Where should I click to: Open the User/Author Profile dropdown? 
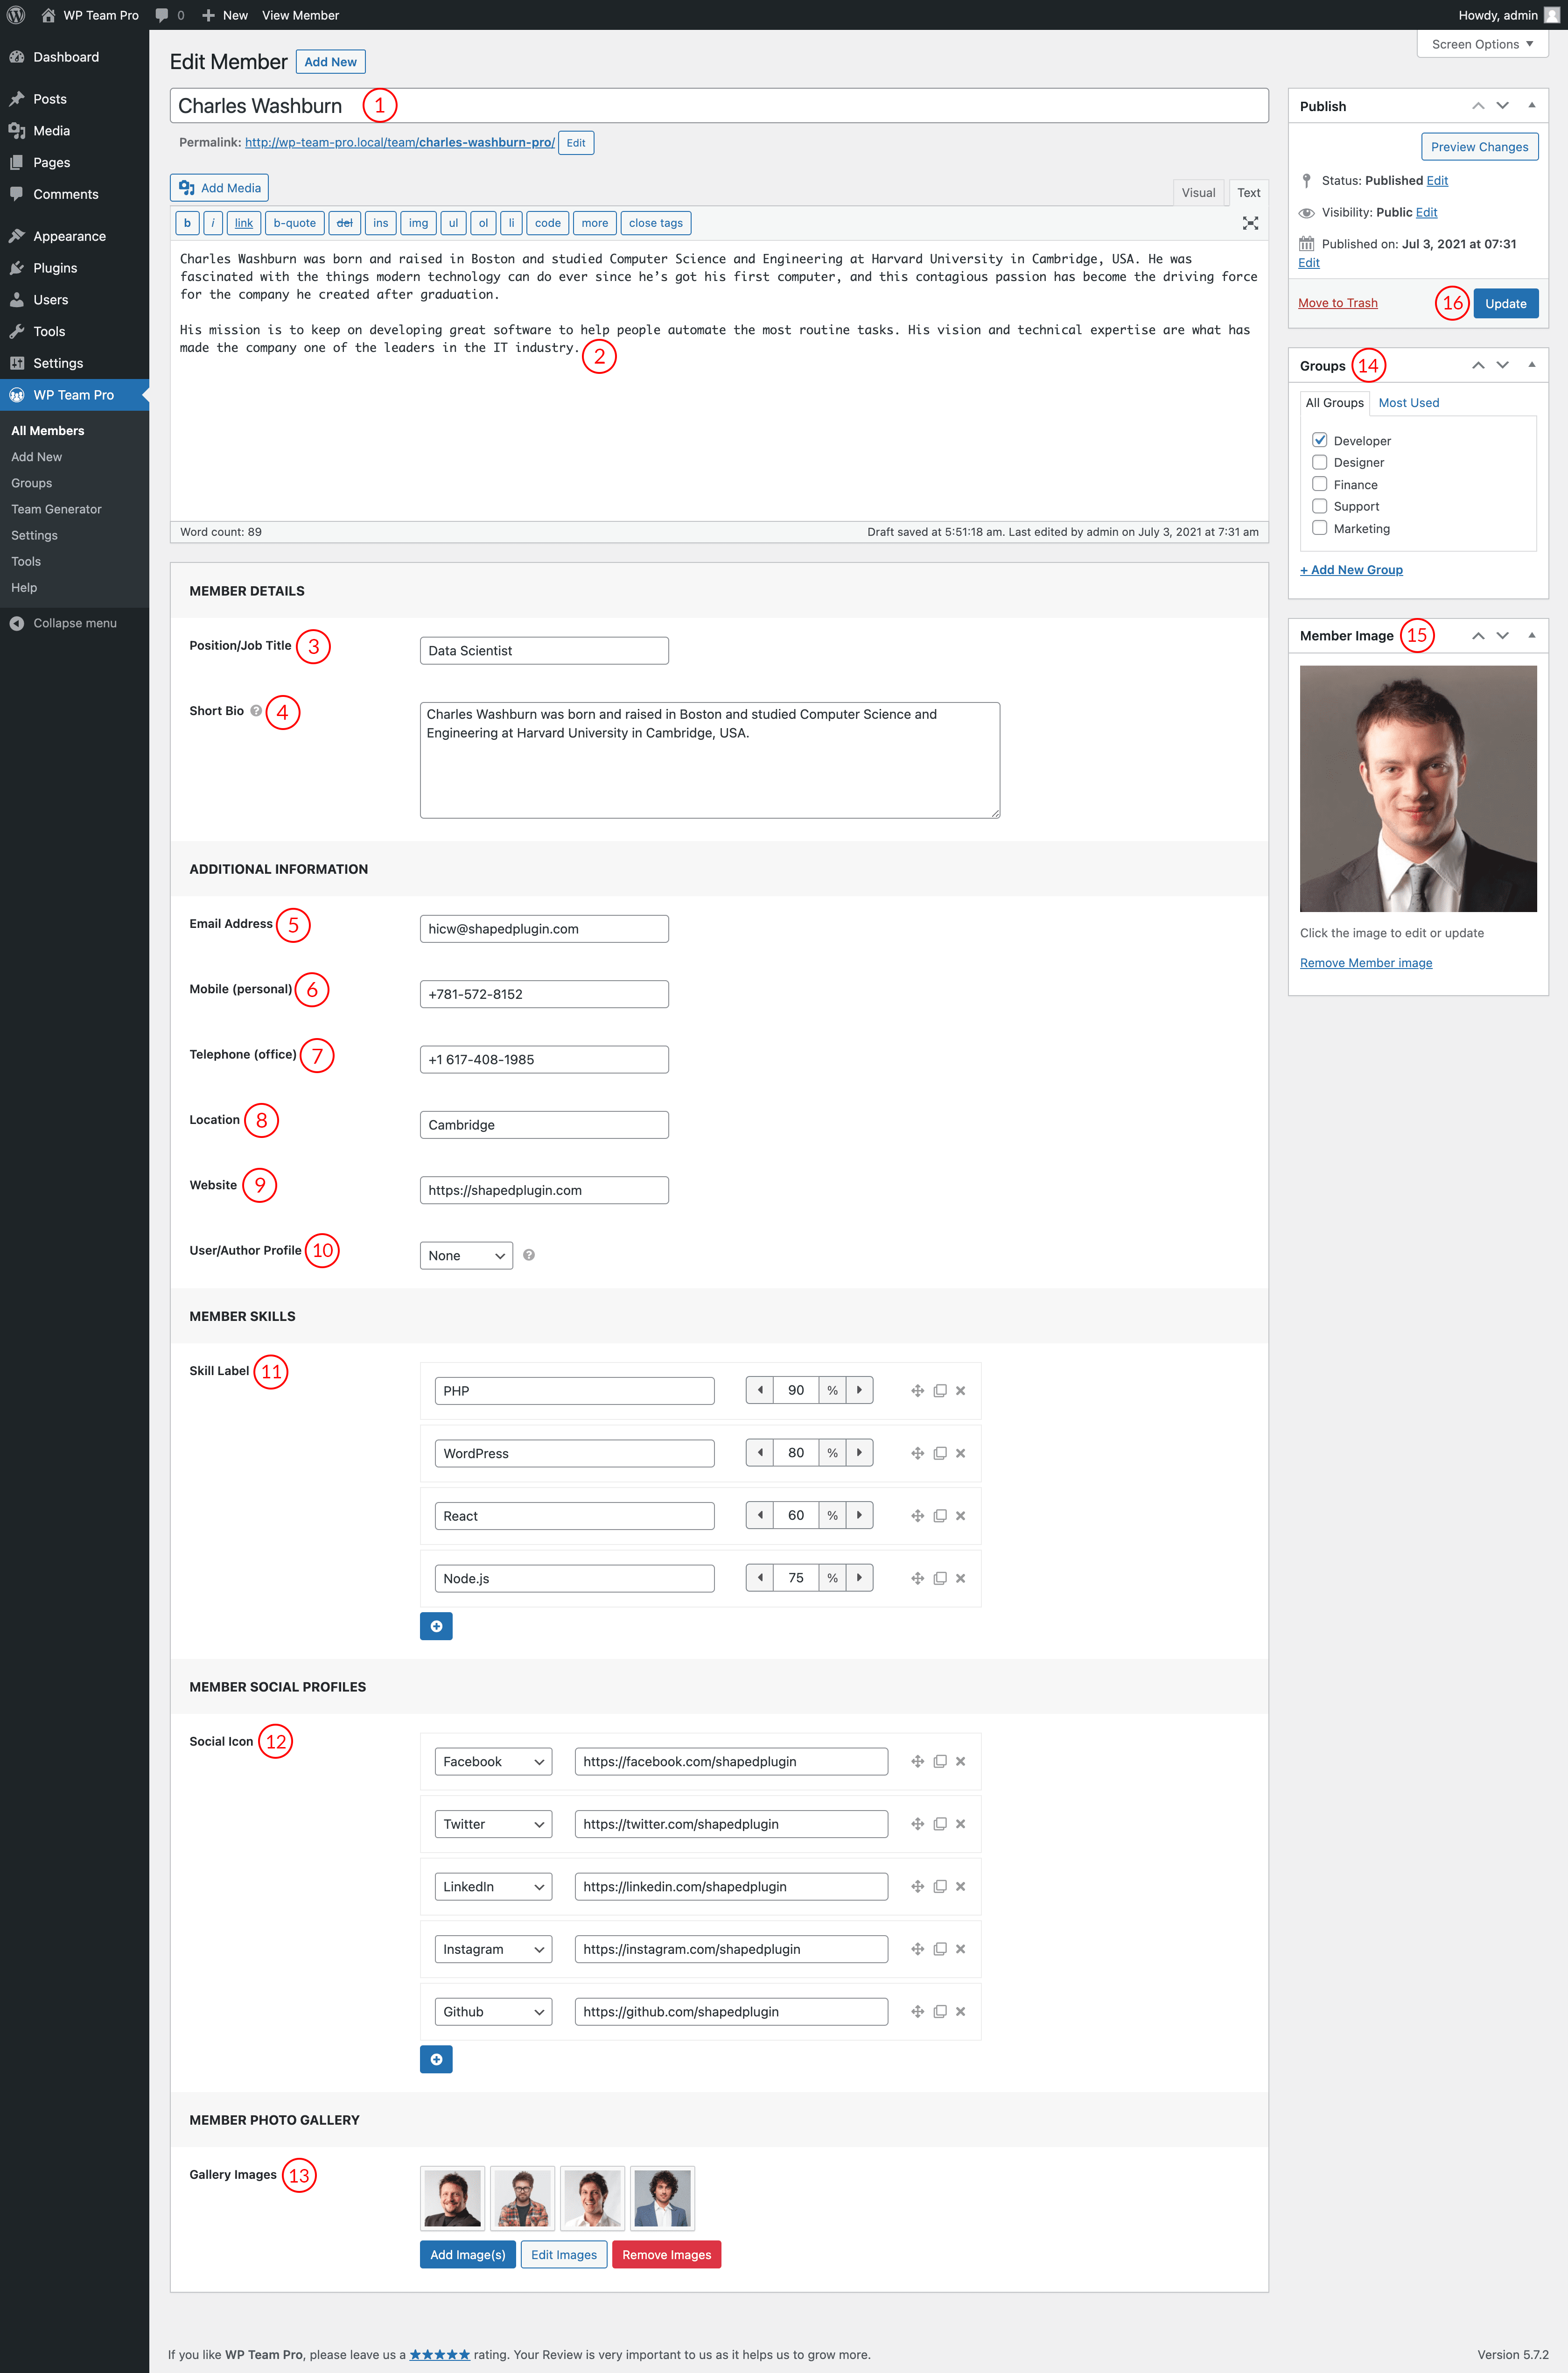[x=466, y=1256]
